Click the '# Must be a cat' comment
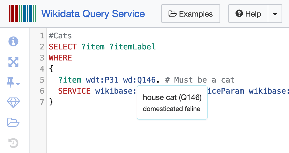 [200, 80]
